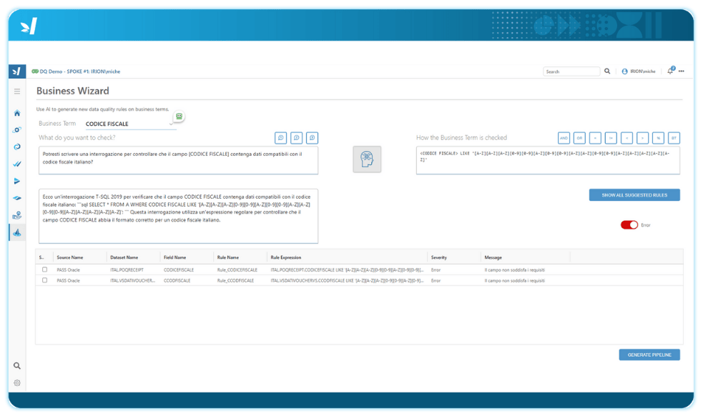
Task: Open the double check mark sidebar icon
Action: tap(17, 164)
